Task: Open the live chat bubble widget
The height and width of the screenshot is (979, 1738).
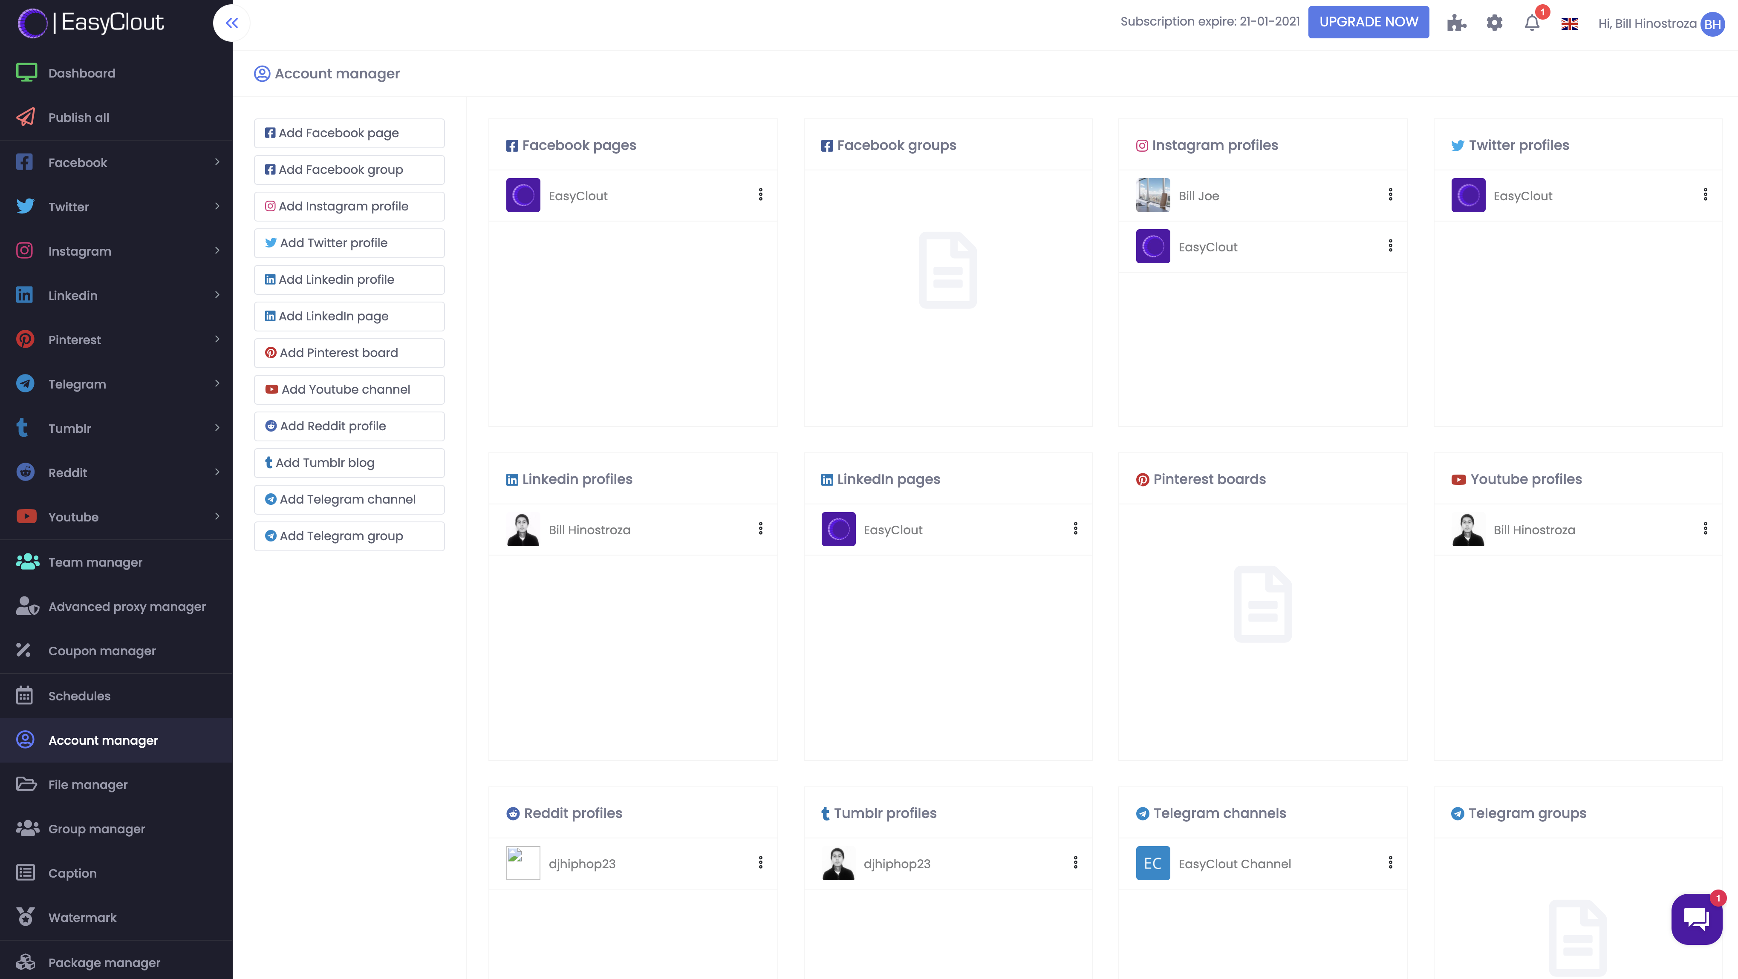Action: click(1696, 919)
